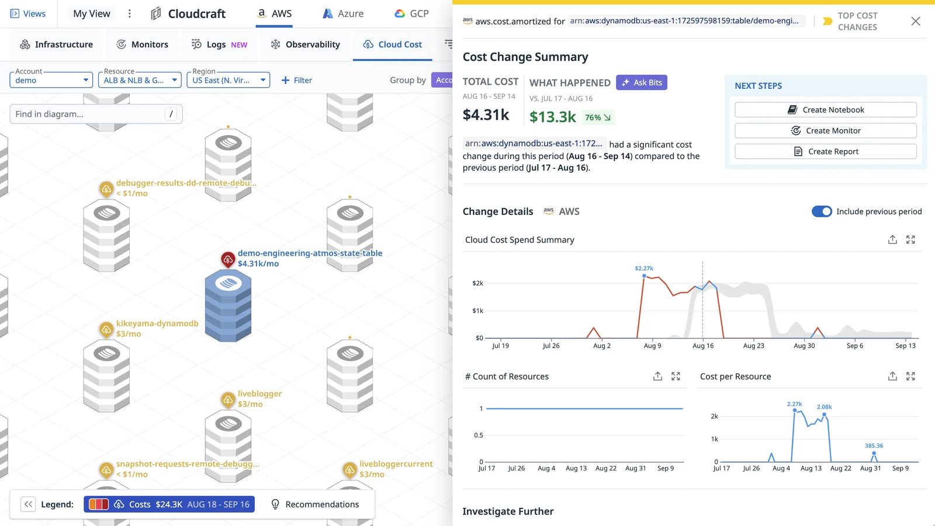Open the Infrastructure tab
The width and height of the screenshot is (935, 526).
57,44
